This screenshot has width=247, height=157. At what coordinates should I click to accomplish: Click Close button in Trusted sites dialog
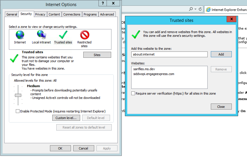click(221, 107)
